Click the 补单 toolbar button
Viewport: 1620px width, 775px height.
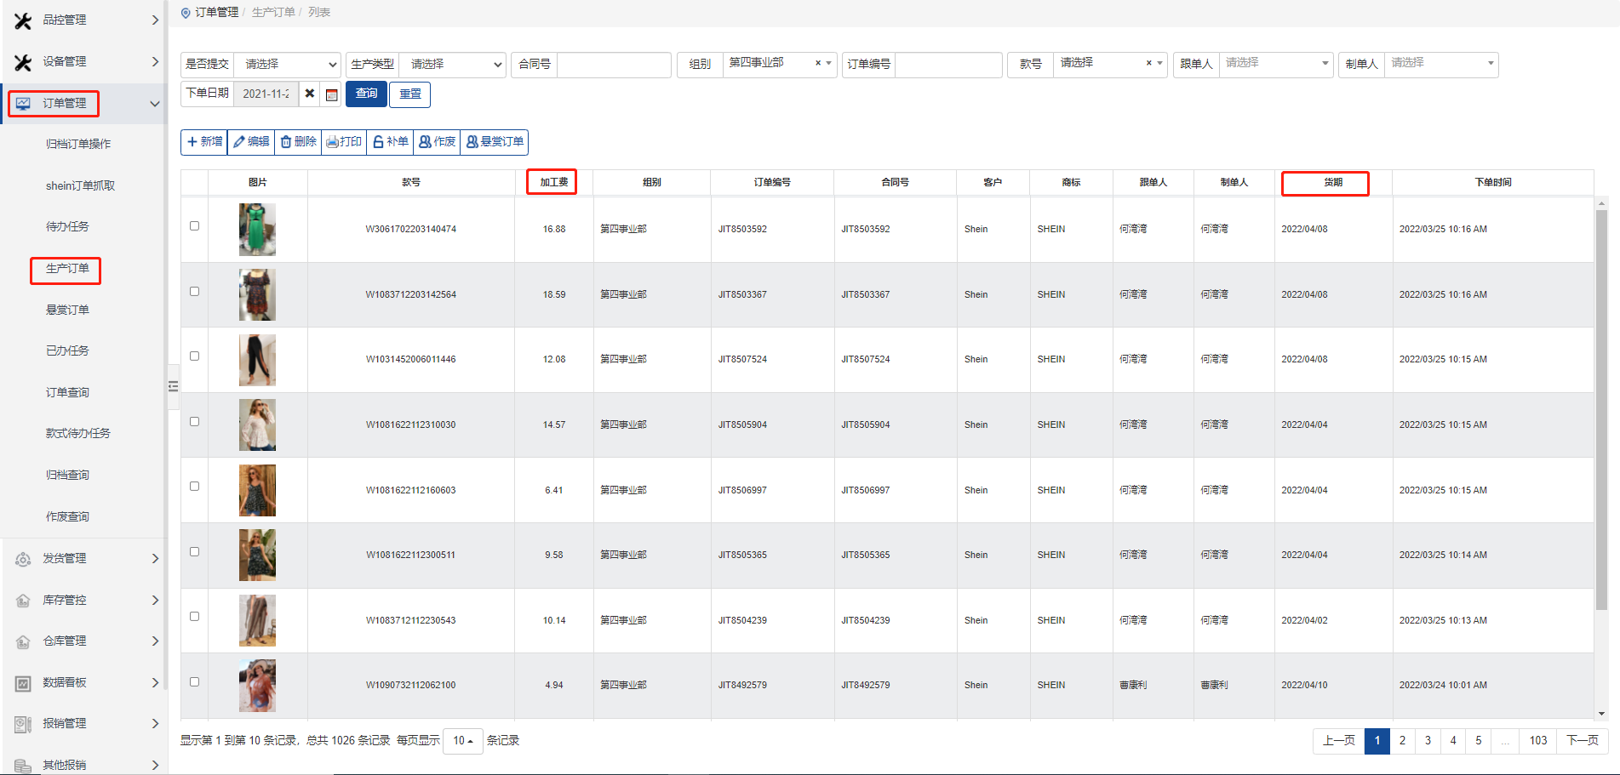(x=391, y=142)
